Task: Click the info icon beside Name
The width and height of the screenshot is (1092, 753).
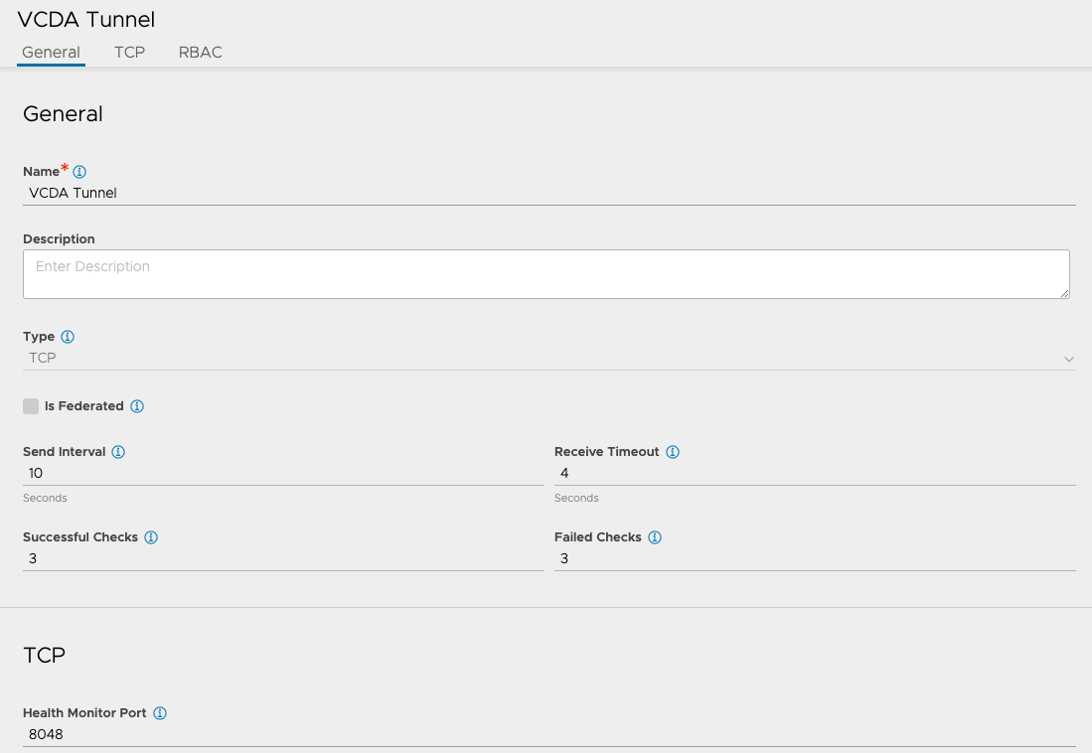Action: point(79,172)
